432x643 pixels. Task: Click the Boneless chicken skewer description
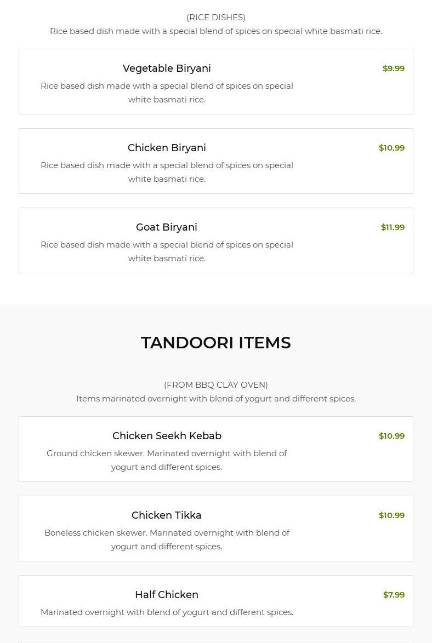(167, 539)
